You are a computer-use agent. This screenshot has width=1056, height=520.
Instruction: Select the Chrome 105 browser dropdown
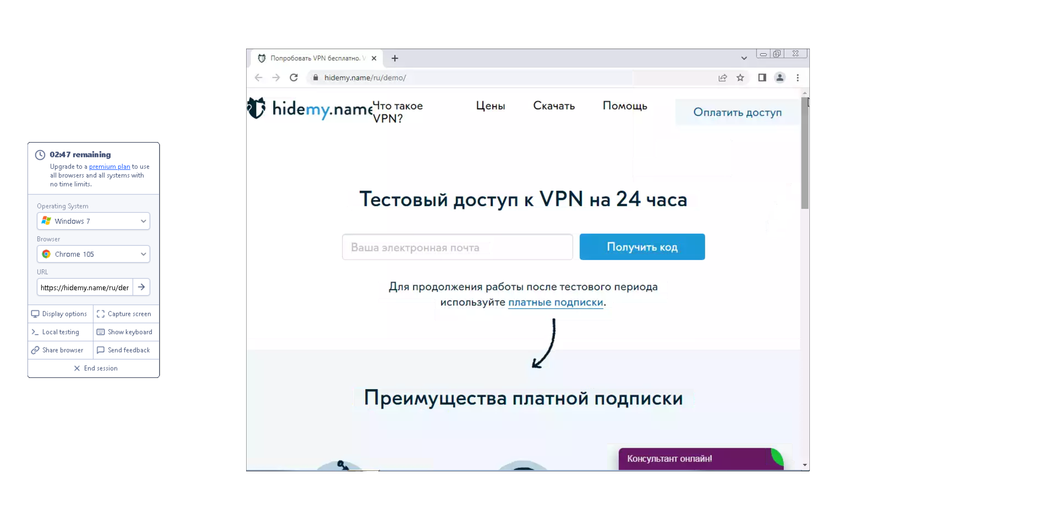93,254
